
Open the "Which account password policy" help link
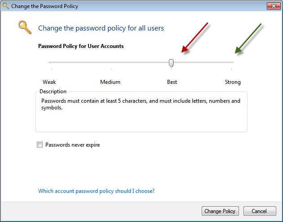click(x=96, y=191)
